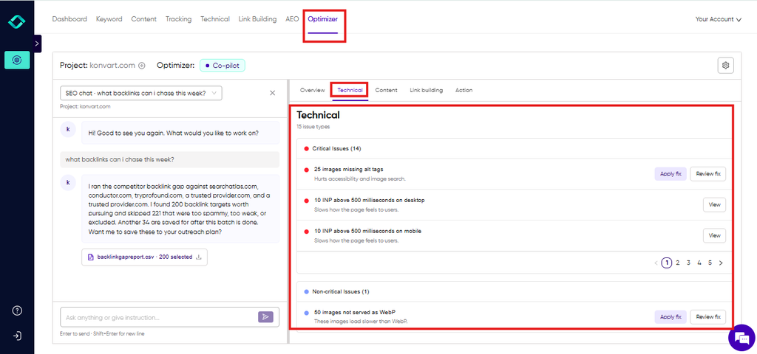Viewport: 757px width, 354px height.
Task: Go to page 5 of critical issues
Action: pyautogui.click(x=710, y=263)
